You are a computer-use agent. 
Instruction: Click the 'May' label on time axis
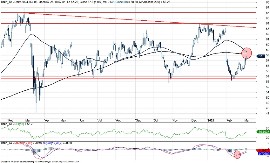63,121
